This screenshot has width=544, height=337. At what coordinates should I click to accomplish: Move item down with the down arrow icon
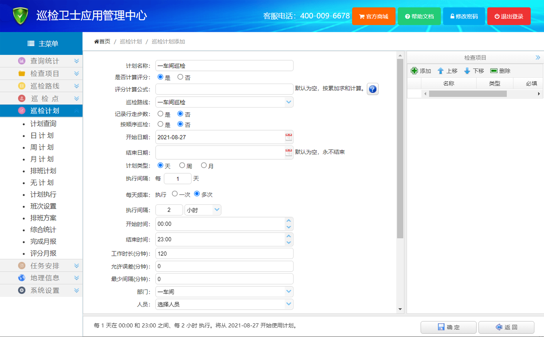(x=467, y=71)
